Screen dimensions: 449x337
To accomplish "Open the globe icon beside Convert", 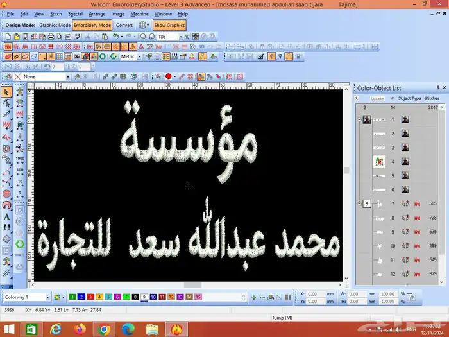I will coord(143,25).
